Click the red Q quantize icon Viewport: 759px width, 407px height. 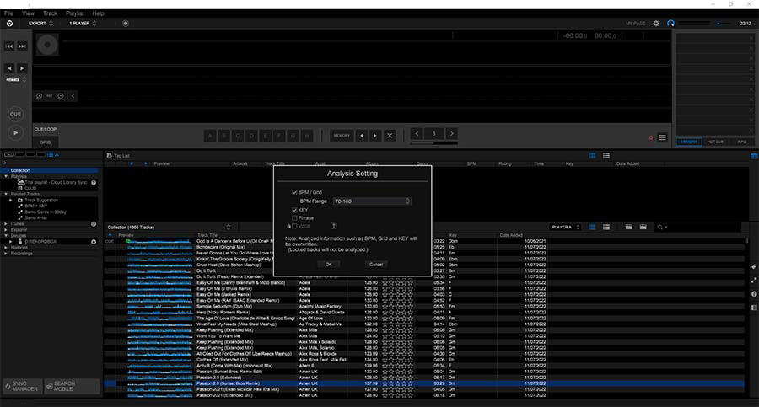[x=650, y=138]
